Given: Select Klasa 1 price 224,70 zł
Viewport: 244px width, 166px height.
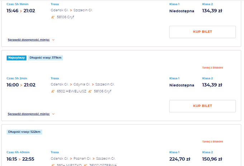Looking at the screenshot, I should coord(180,159).
